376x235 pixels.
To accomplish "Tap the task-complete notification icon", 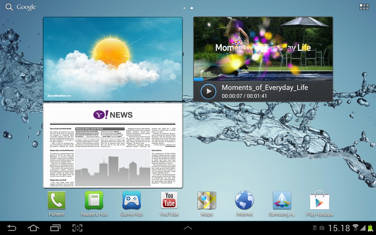I will click(322, 228).
